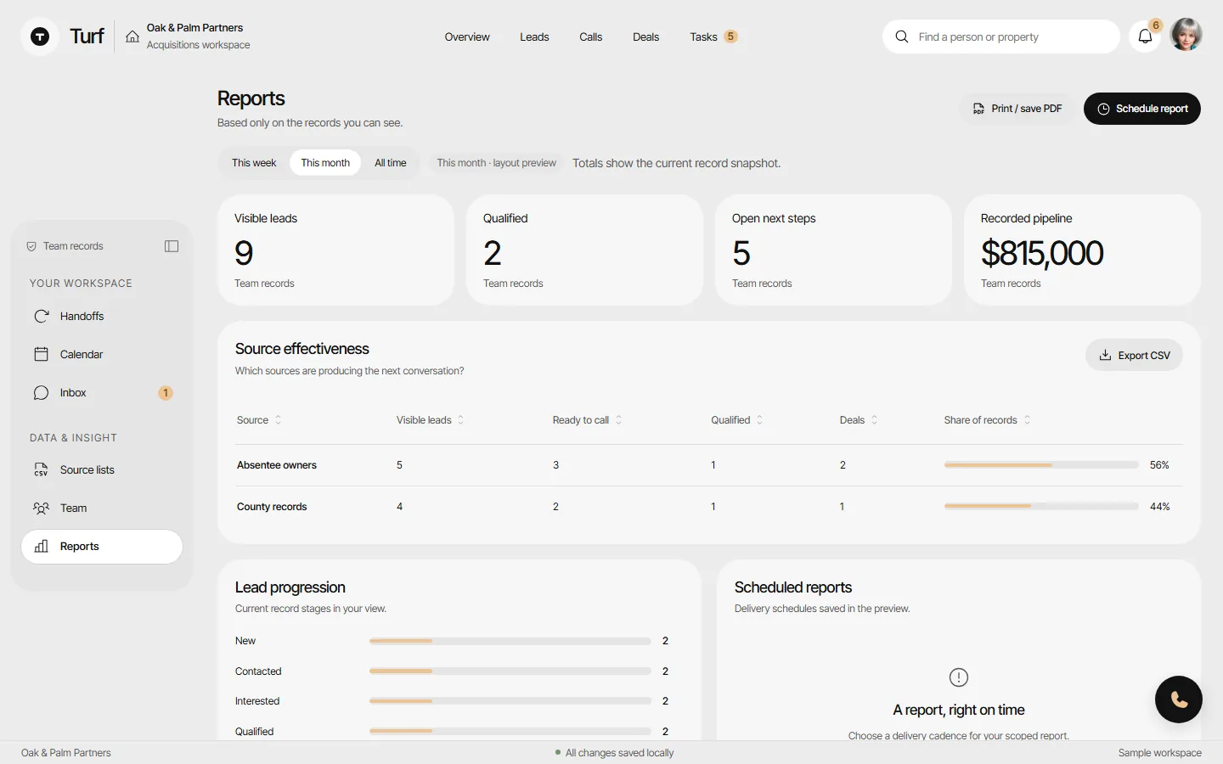1223x764 pixels.
Task: Click the Handoffs refresh icon
Action: pyautogui.click(x=41, y=316)
